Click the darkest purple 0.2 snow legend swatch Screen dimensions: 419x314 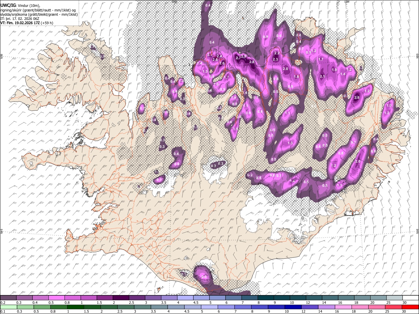coord(8,298)
